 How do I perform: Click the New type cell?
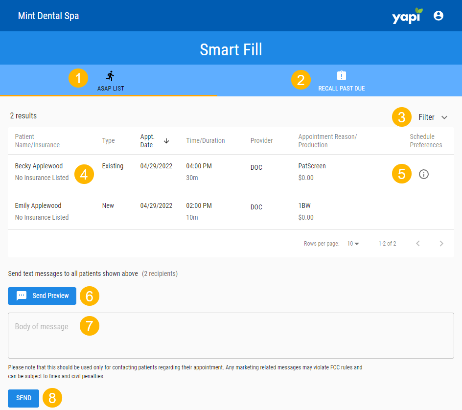[108, 205]
